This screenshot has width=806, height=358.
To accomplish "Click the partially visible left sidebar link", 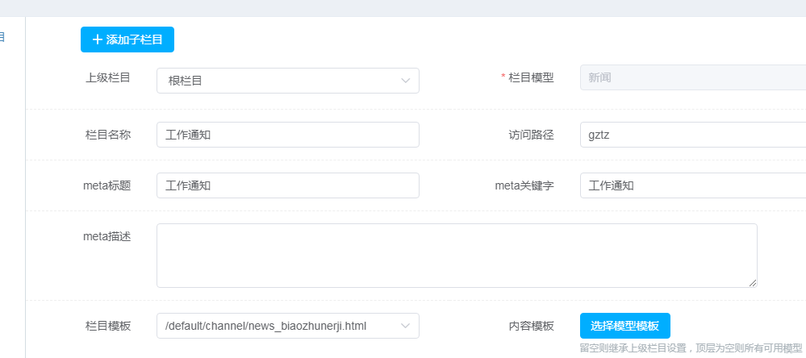I will pyautogui.click(x=2, y=37).
